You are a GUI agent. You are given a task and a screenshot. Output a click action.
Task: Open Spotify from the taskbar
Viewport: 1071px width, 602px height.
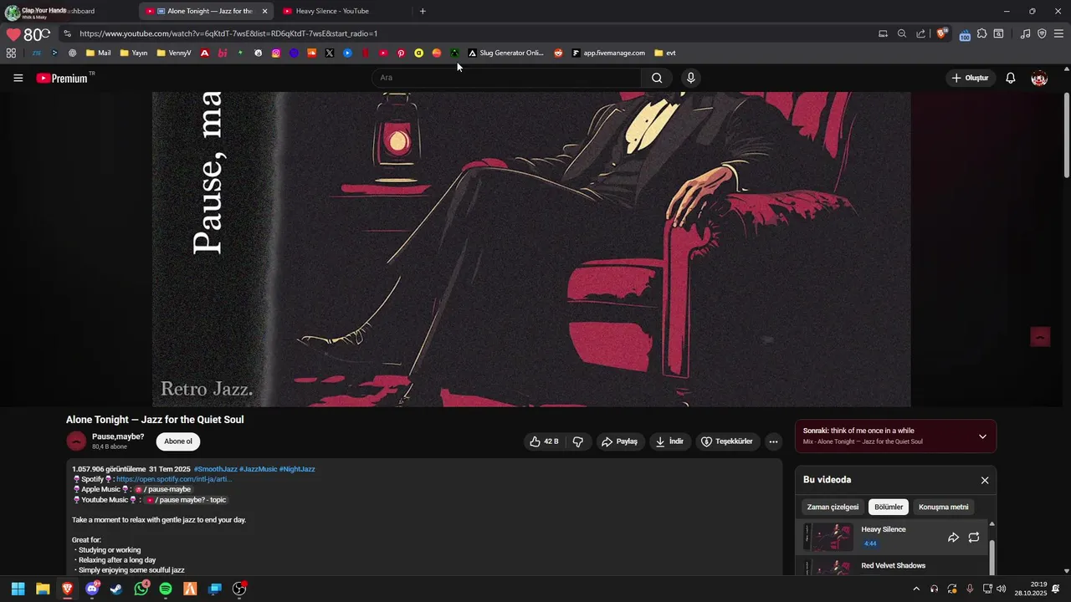click(x=166, y=589)
